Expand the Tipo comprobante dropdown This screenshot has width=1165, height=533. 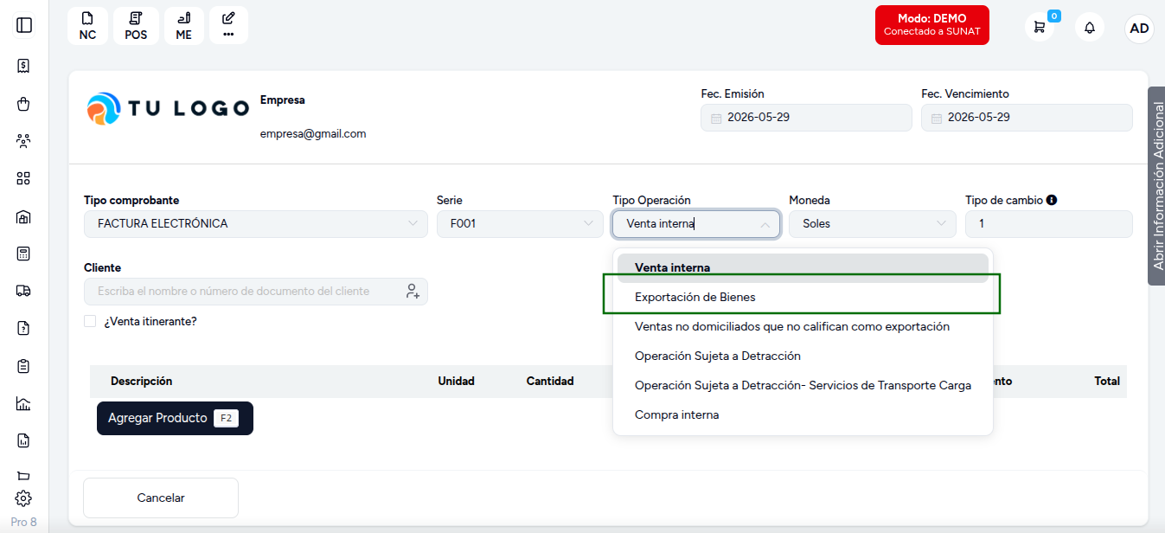256,224
